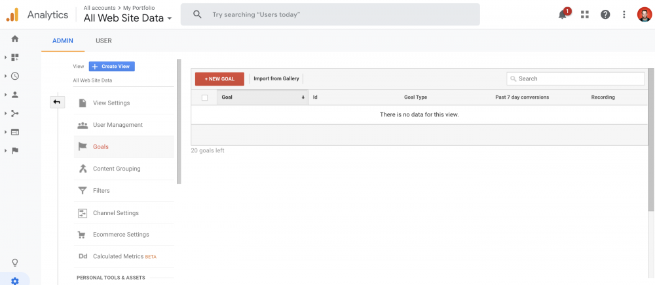Screen dimensions: 655x285
Task: Click Import from Gallery
Action: (x=276, y=78)
